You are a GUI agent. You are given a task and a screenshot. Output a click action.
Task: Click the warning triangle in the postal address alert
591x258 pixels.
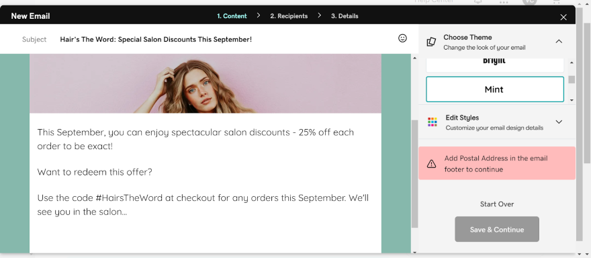pyautogui.click(x=432, y=164)
